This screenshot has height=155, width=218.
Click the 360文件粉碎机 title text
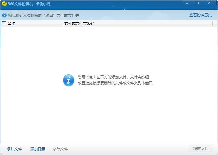pos(21,4)
